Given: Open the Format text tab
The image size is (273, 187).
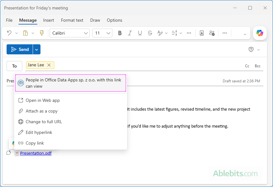Looking at the screenshot, I should 72,20.
